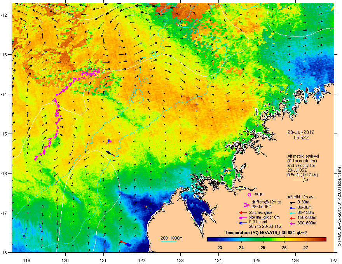Click the latitude axis label -13
The width and height of the screenshot is (342, 264).
pos(4,55)
